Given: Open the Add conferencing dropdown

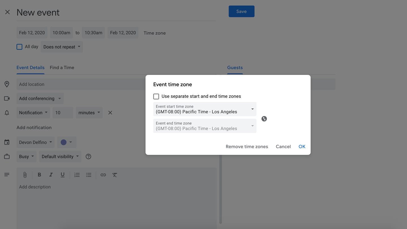Looking at the screenshot, I should point(40,99).
